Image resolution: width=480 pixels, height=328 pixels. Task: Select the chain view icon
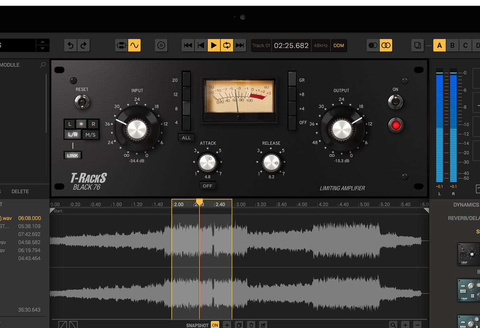tap(121, 46)
